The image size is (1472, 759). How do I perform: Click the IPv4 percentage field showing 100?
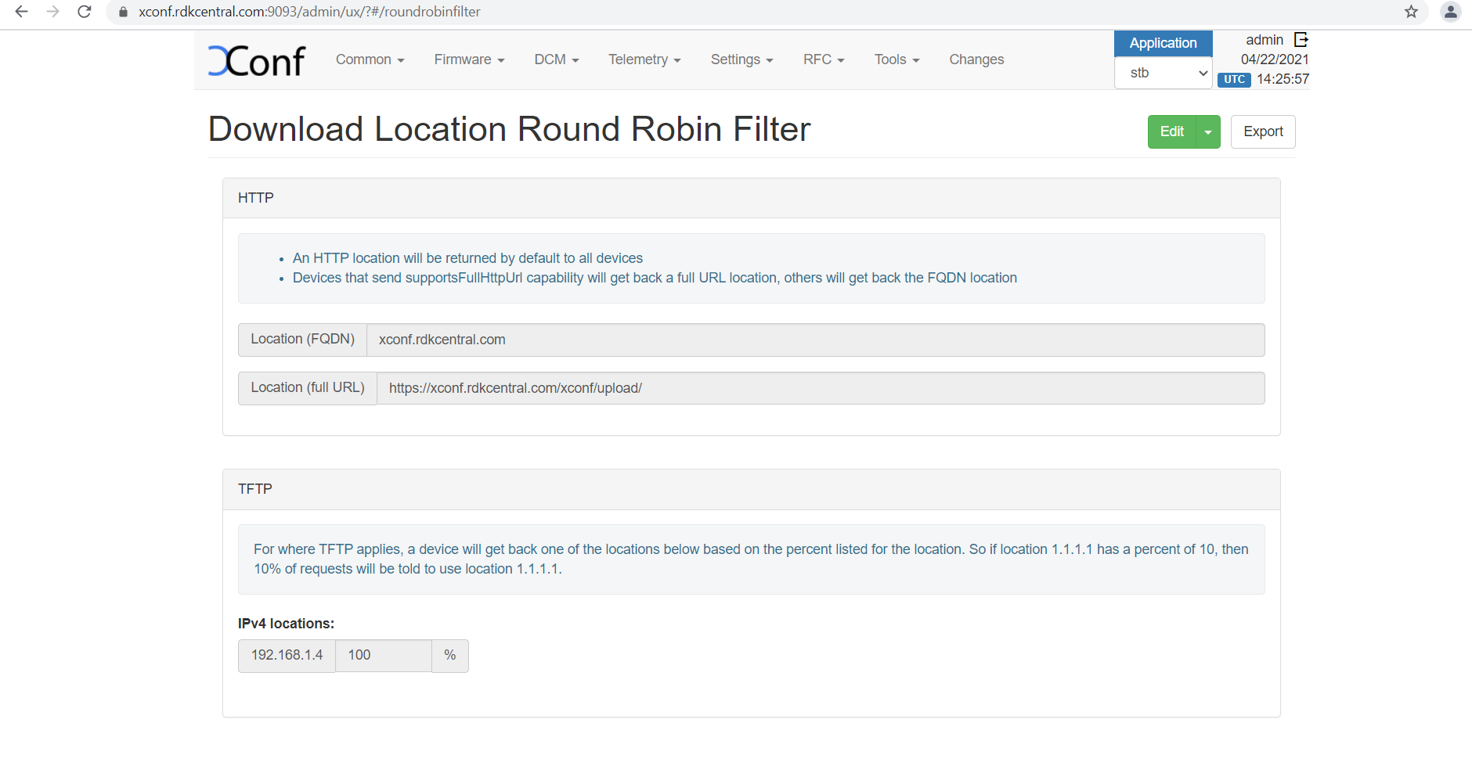click(x=383, y=656)
